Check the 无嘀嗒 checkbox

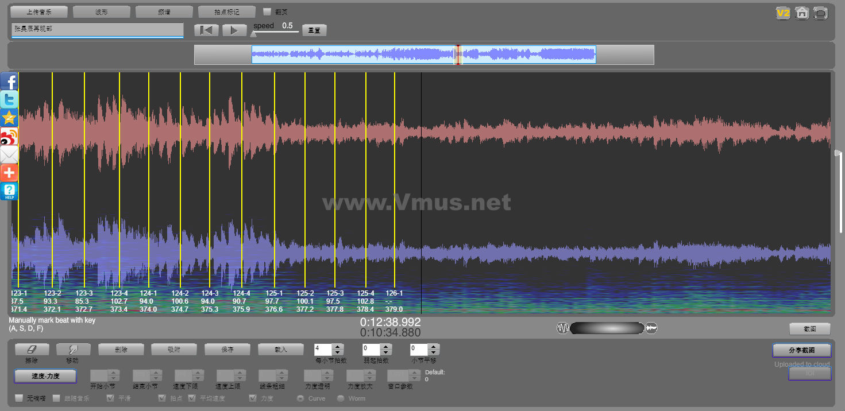[19, 398]
